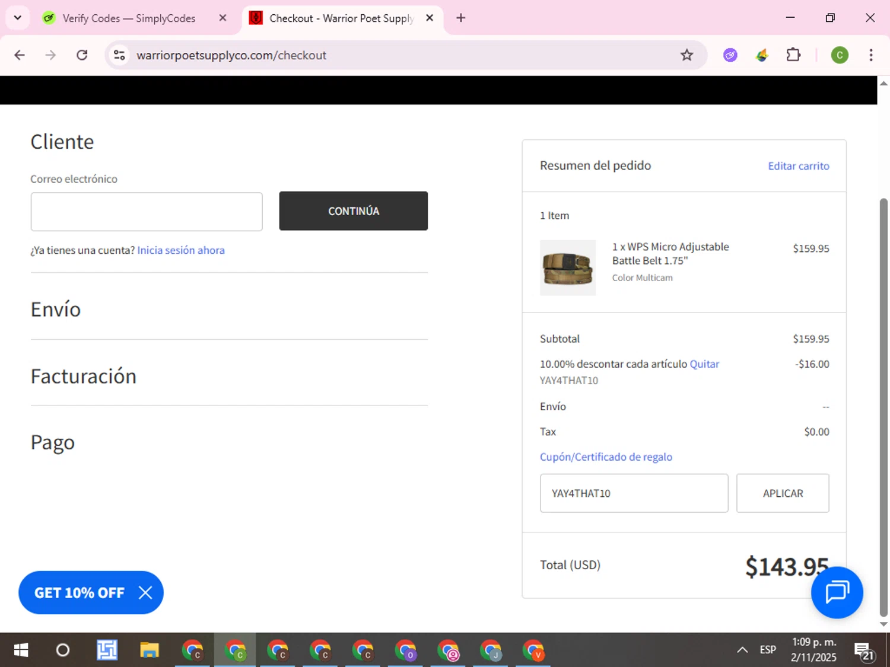Open taskbar clock and date
890x667 pixels.
click(x=814, y=650)
